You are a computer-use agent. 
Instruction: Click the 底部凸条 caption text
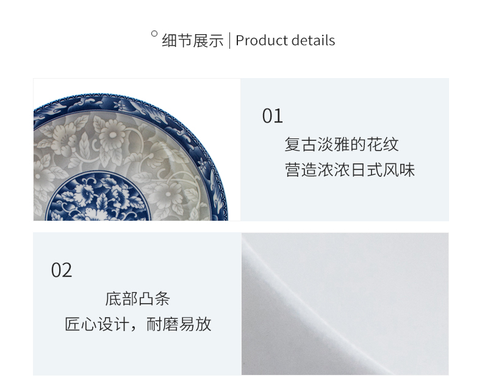tap(137, 299)
